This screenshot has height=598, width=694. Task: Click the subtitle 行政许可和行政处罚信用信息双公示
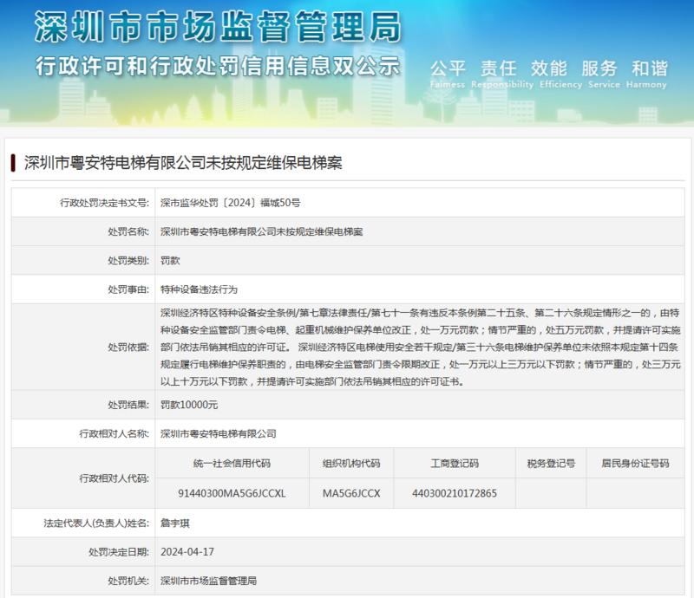pos(218,67)
